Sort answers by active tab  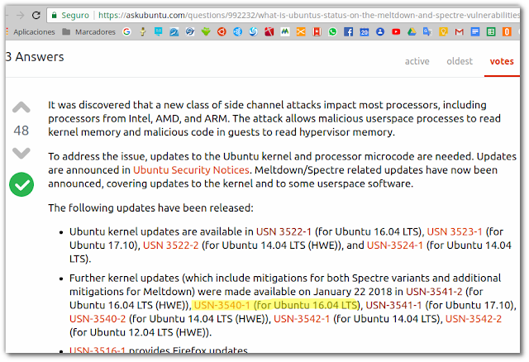[417, 61]
